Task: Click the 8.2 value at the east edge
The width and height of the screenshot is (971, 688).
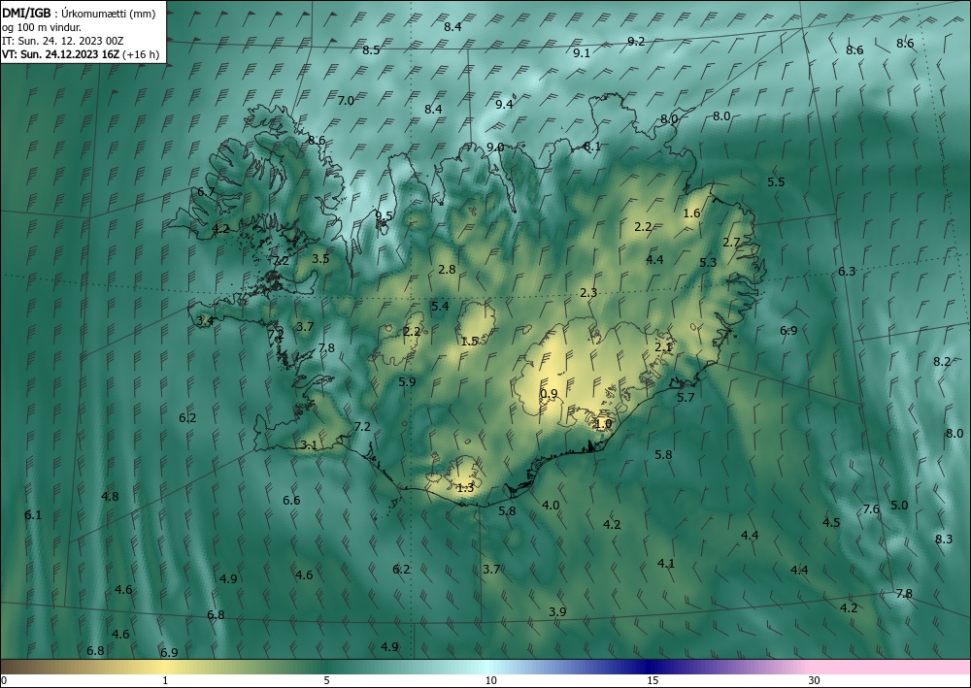Action: [x=942, y=361]
